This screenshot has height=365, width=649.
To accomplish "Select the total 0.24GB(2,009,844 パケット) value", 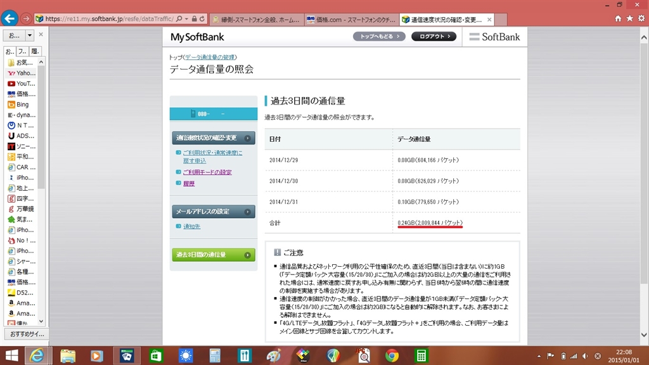I will point(430,222).
